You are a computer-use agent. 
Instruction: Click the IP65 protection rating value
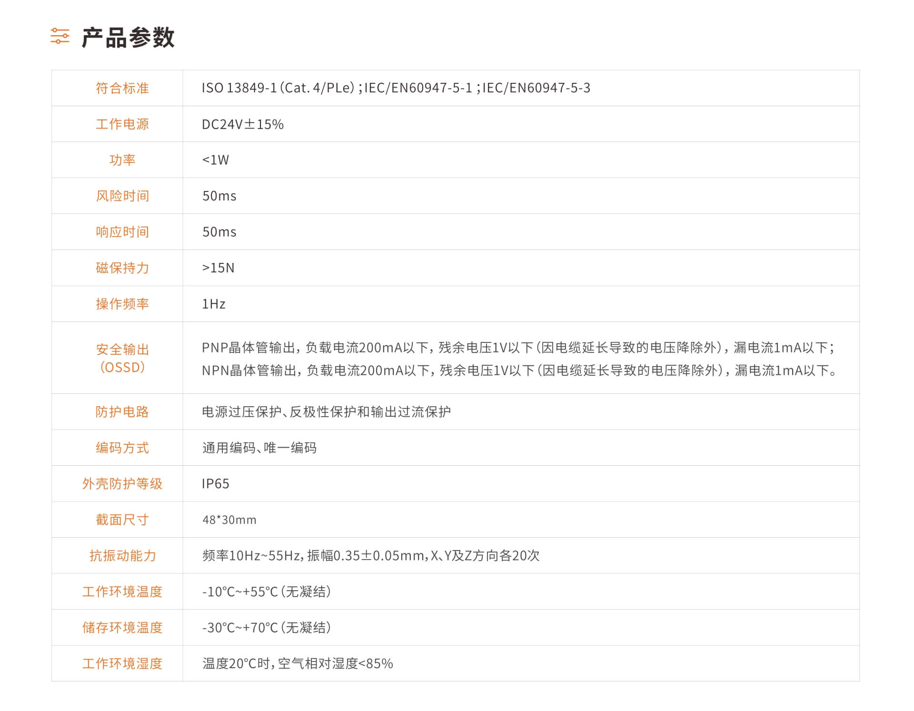point(215,484)
